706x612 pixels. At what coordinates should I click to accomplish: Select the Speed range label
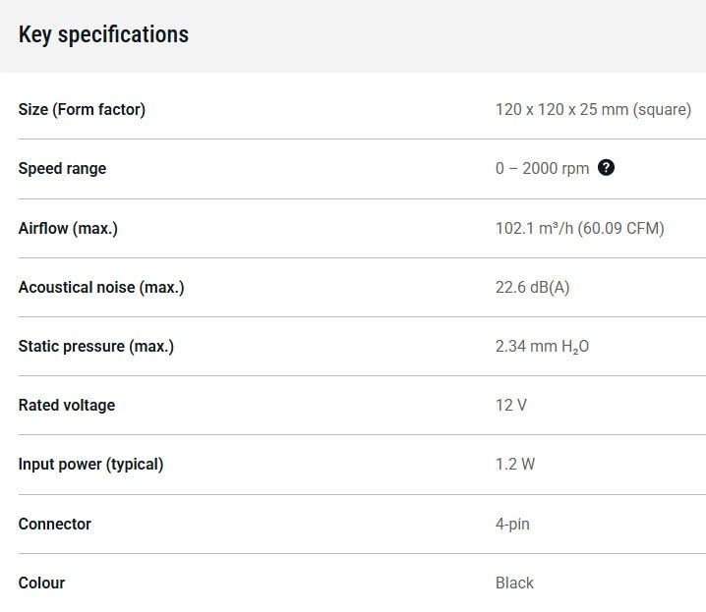pos(62,168)
